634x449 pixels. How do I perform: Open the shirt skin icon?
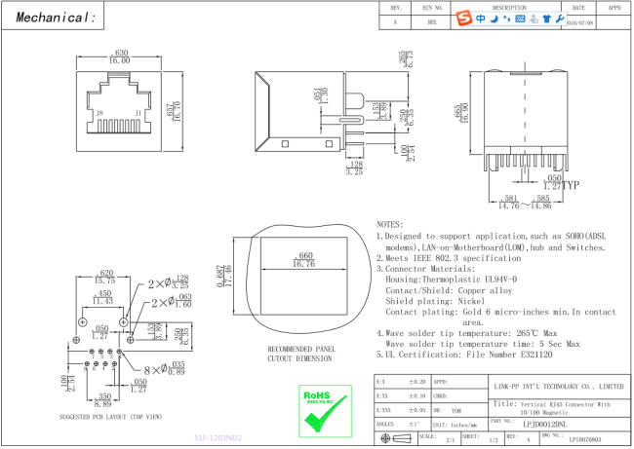546,19
